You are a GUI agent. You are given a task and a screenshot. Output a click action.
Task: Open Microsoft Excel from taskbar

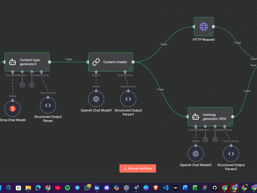click(x=195, y=188)
